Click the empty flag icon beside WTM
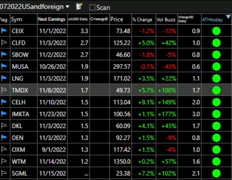 [4, 161]
